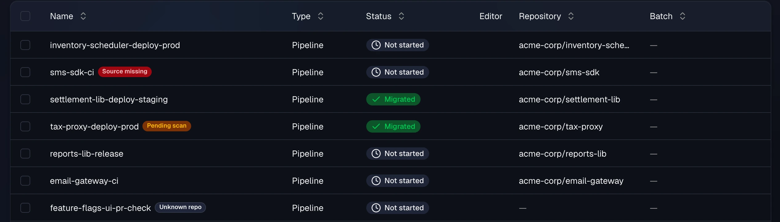Sort by the Repository column arrows
Image resolution: width=780 pixels, height=222 pixels.
[571, 16]
